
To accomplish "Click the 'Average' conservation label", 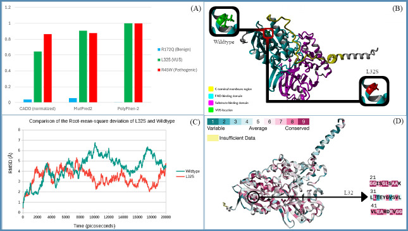I will [x=258, y=128].
